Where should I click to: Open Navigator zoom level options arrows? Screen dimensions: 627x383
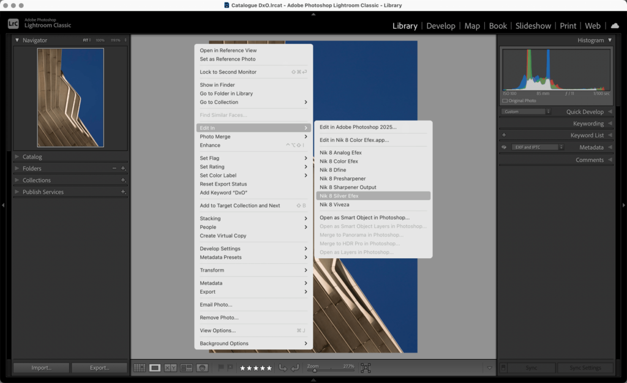pyautogui.click(x=126, y=40)
